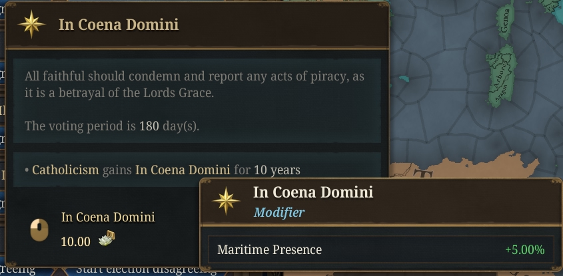Click the 10 years duration text
Viewport: 563px width, 276px height.
[x=277, y=170]
